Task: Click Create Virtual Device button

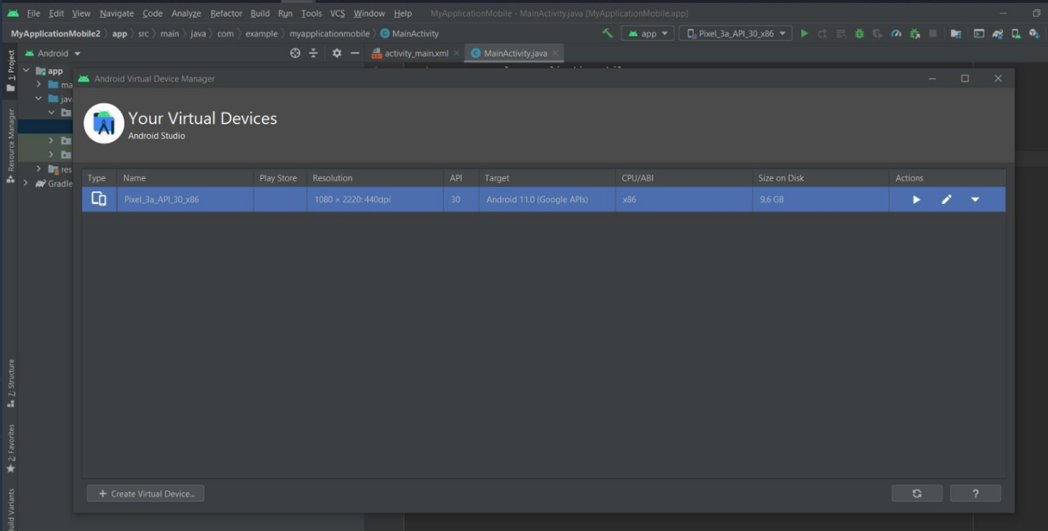Action: 146,494
